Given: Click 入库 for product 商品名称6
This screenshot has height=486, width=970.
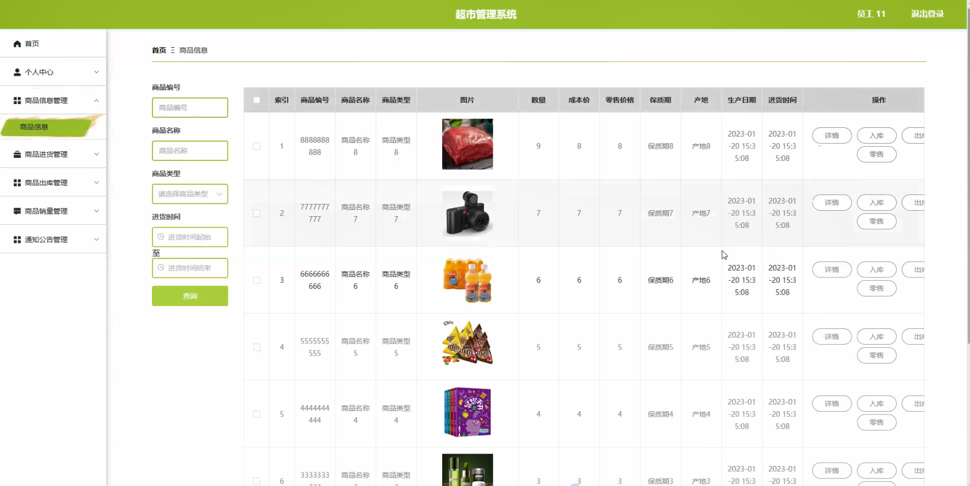Looking at the screenshot, I should click(877, 270).
